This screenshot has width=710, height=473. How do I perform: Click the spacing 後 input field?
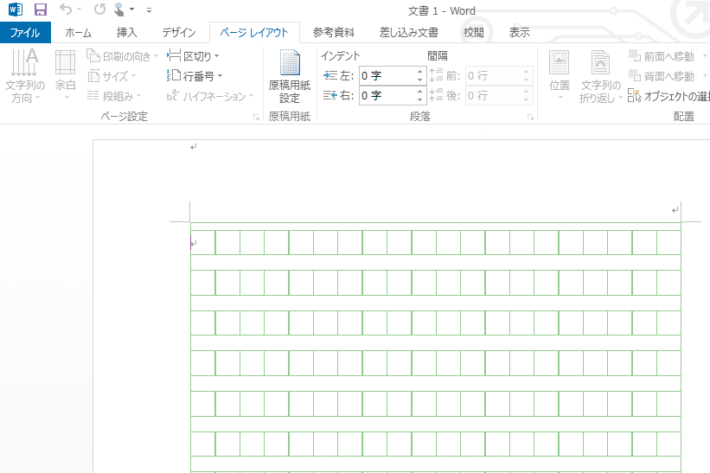click(493, 96)
